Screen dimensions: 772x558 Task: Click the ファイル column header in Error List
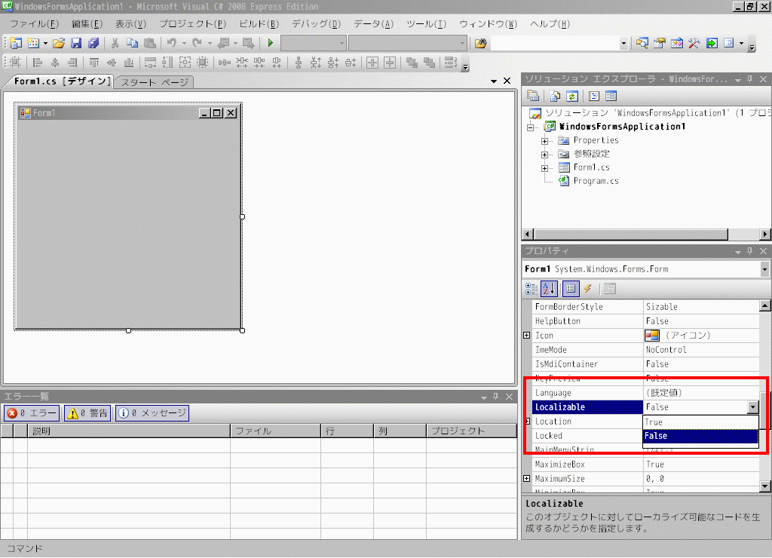coord(276,431)
